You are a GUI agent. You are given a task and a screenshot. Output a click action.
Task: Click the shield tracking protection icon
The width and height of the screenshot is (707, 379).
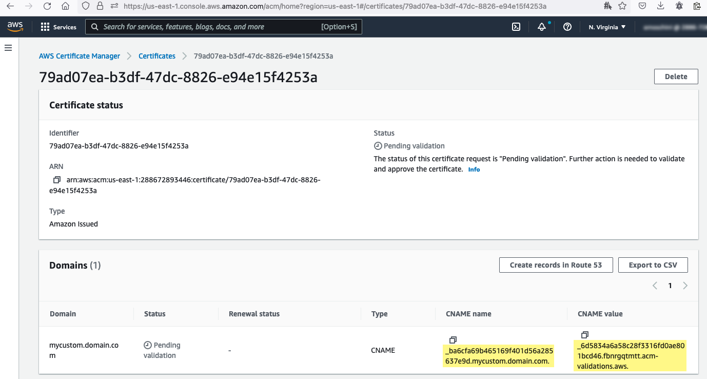(x=86, y=6)
